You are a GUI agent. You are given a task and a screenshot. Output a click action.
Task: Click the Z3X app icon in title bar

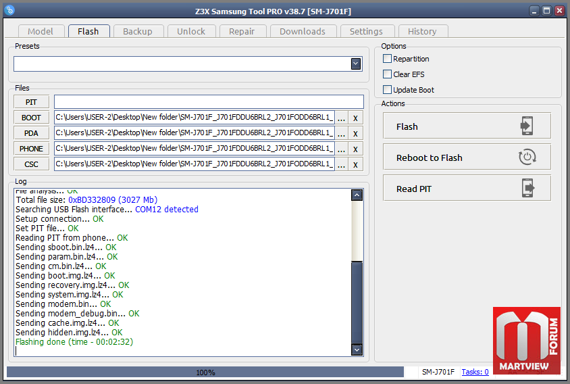pyautogui.click(x=10, y=10)
